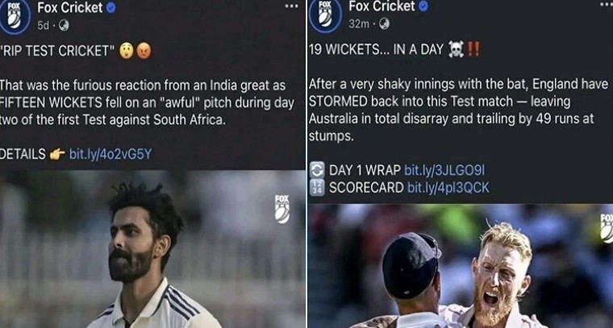Click the refresh icon beside DAY 1 WRAP
Image resolution: width=613 pixels, height=328 pixels.
pos(317,170)
